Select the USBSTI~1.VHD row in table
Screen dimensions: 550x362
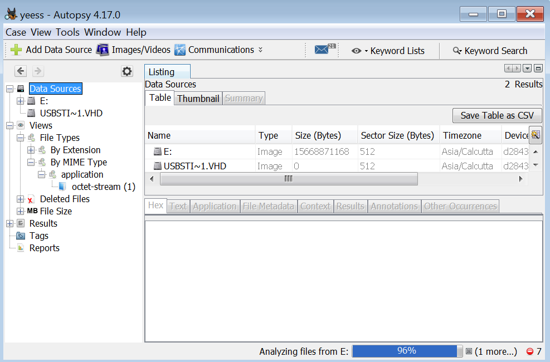tap(337, 166)
